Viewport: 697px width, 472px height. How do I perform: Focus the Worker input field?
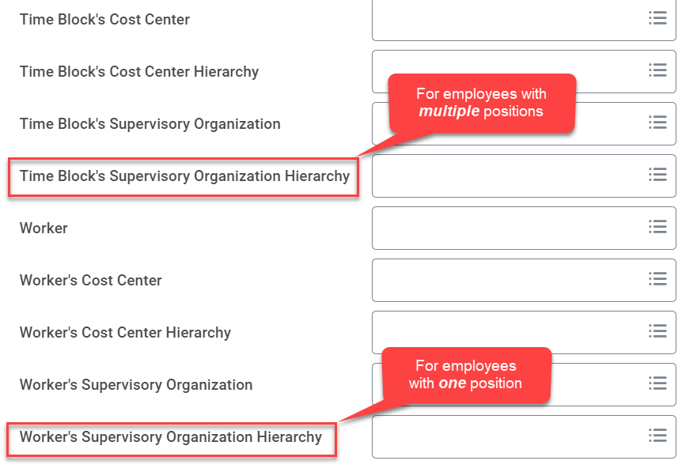coord(506,228)
